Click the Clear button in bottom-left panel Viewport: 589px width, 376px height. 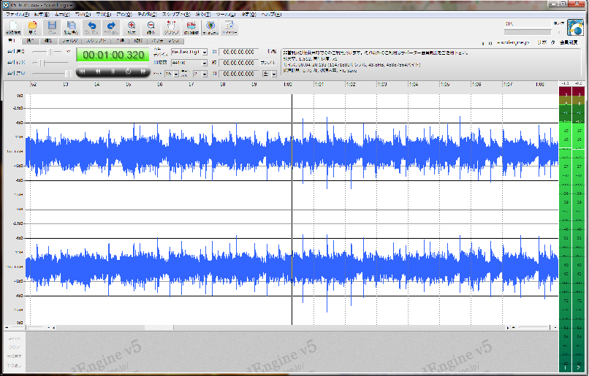point(15,348)
